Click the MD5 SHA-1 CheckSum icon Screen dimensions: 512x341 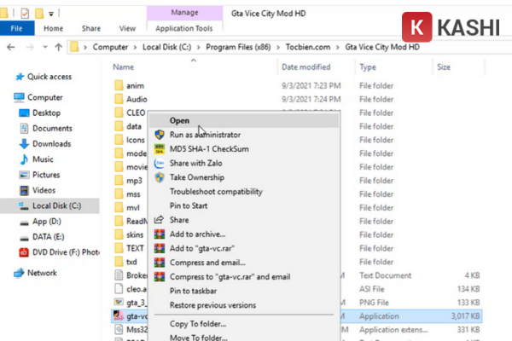coord(159,149)
